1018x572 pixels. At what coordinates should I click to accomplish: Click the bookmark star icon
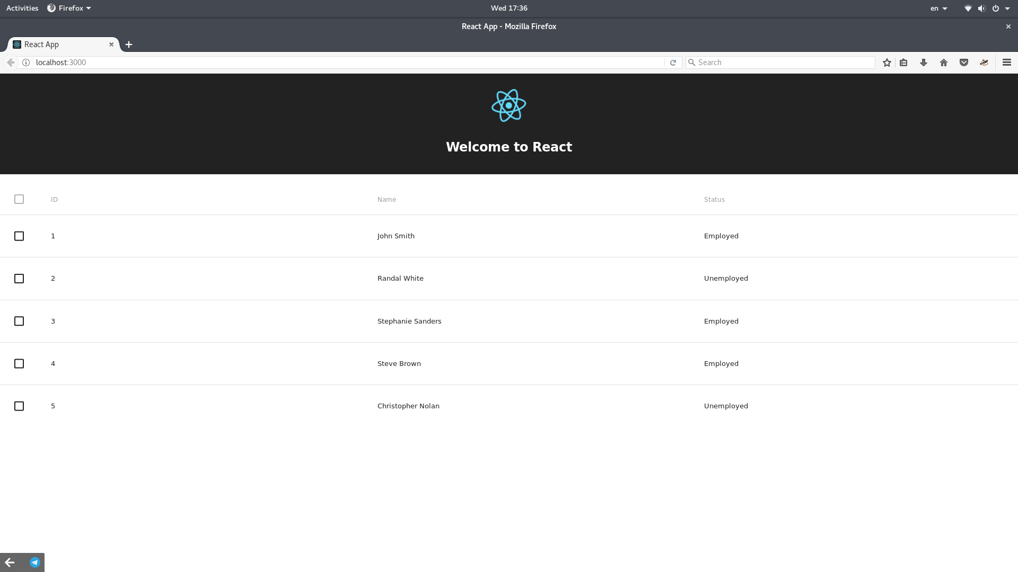887,62
